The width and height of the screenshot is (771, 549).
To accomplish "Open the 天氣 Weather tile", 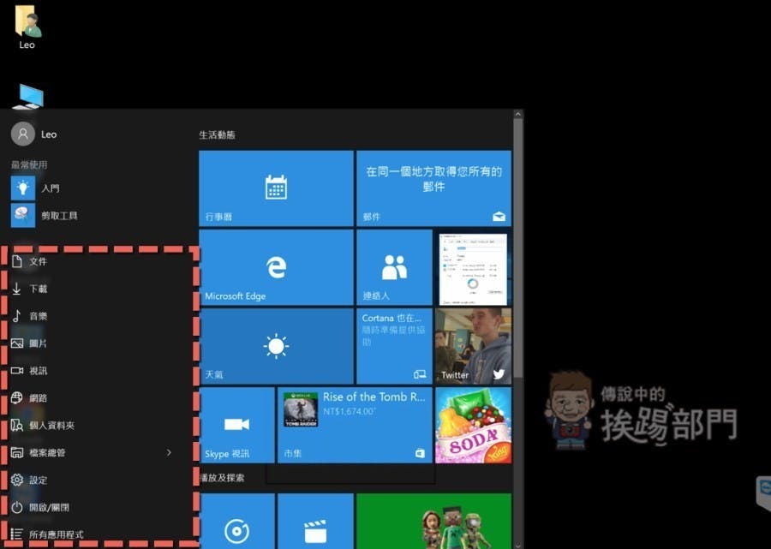I will [276, 346].
